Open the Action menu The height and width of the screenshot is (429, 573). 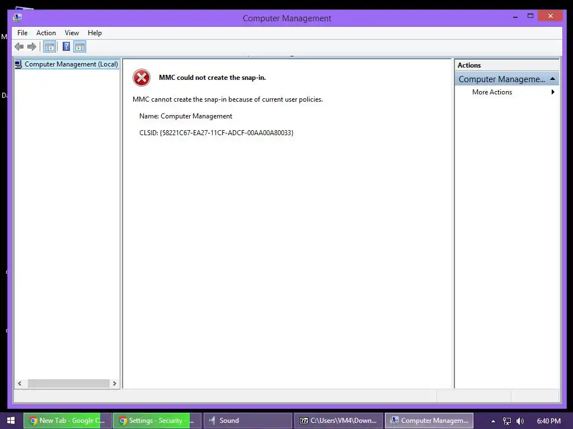point(46,33)
